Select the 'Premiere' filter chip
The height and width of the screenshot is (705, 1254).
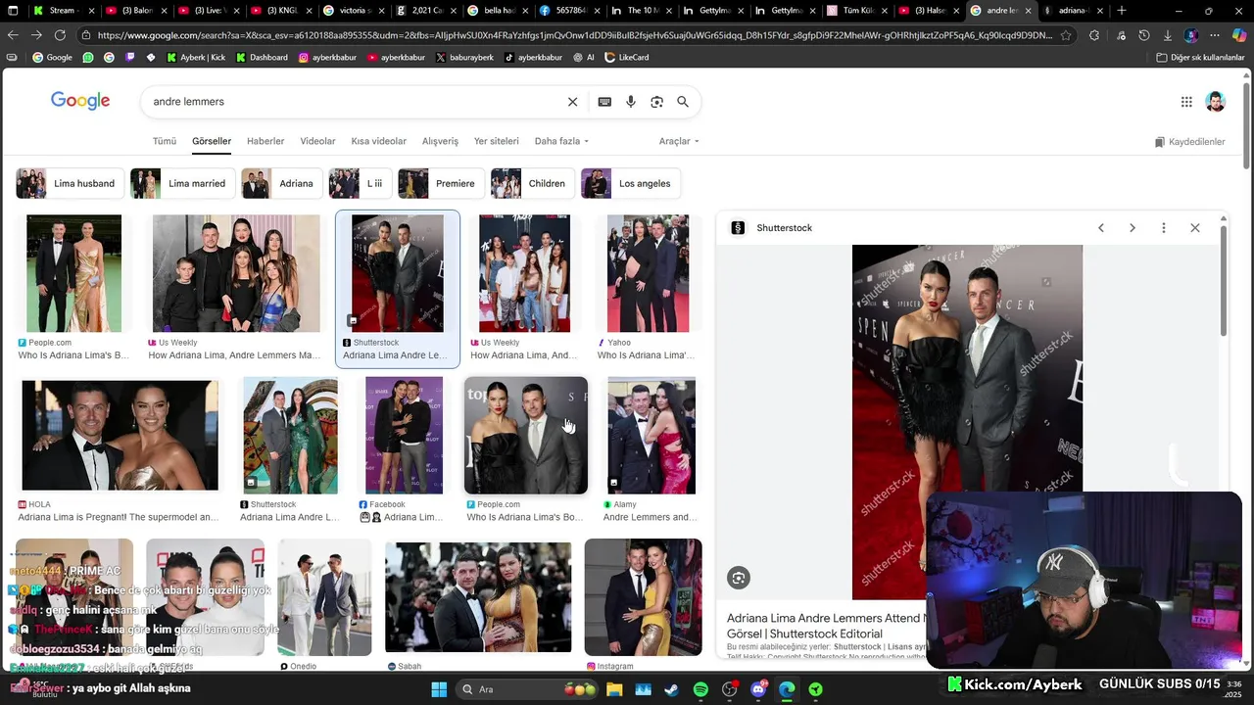pyautogui.click(x=442, y=183)
